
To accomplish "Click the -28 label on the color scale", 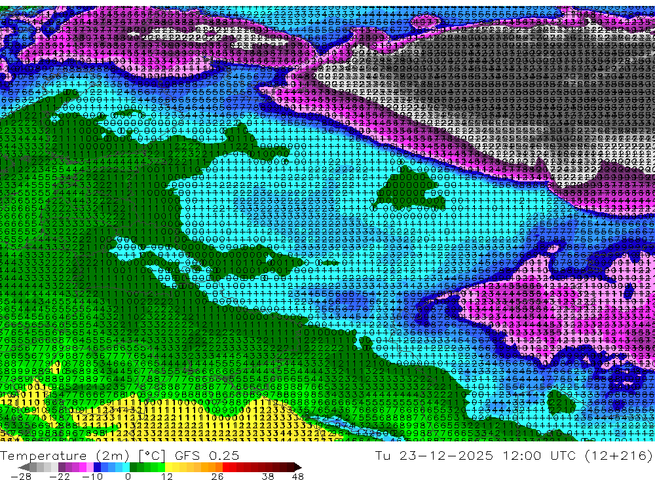I will click(x=21, y=476).
